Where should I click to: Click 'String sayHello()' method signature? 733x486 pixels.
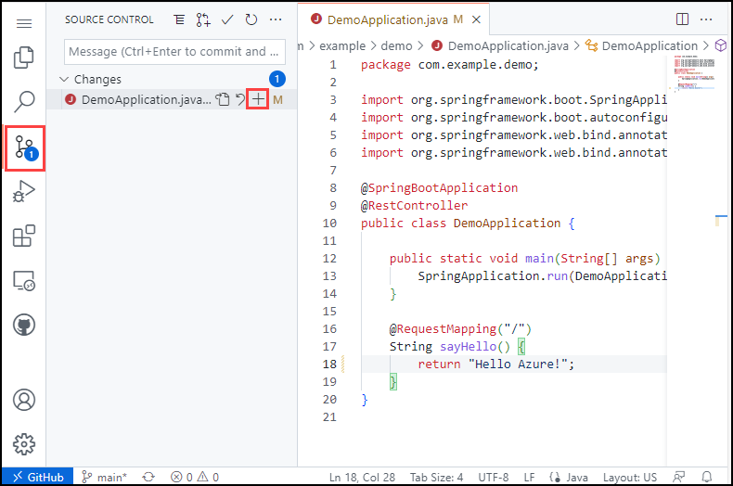pos(450,347)
